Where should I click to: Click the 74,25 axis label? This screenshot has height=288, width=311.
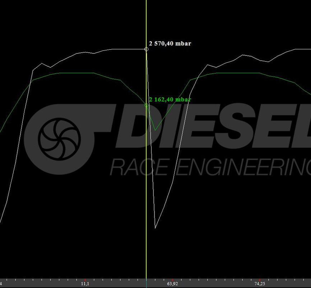pos(260,284)
